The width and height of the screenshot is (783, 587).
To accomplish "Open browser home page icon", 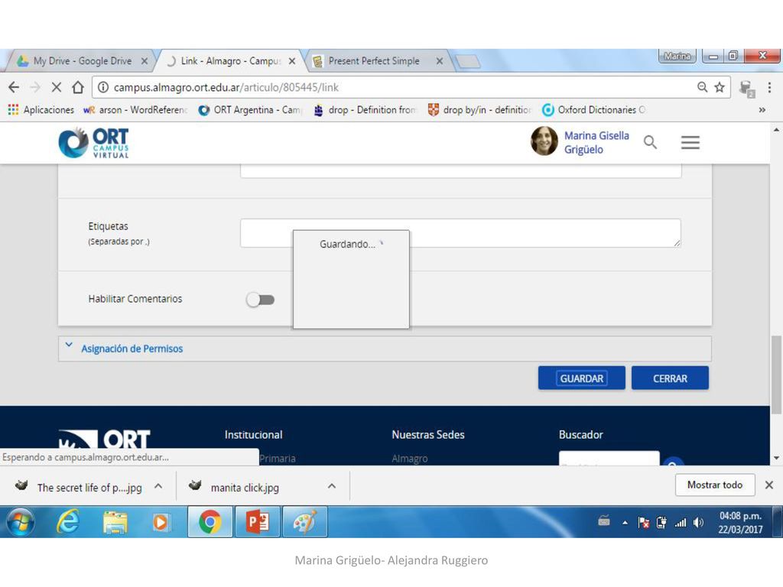I will 78,87.
